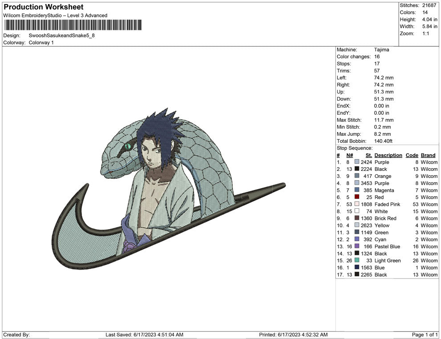Click the Created By label
The height and width of the screenshot is (339, 441).
(16, 335)
